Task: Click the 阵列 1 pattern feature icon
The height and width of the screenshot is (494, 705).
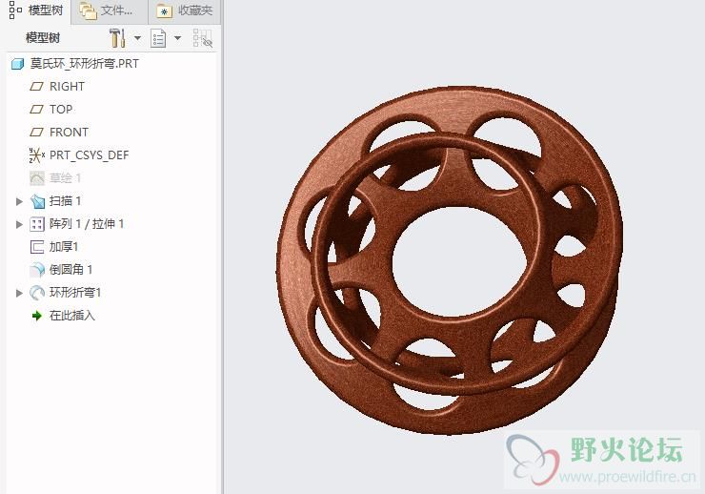Action: [x=37, y=224]
